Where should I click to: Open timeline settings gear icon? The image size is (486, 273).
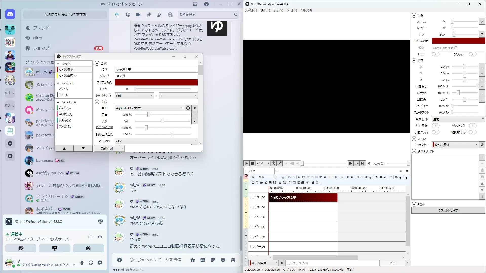point(407,171)
